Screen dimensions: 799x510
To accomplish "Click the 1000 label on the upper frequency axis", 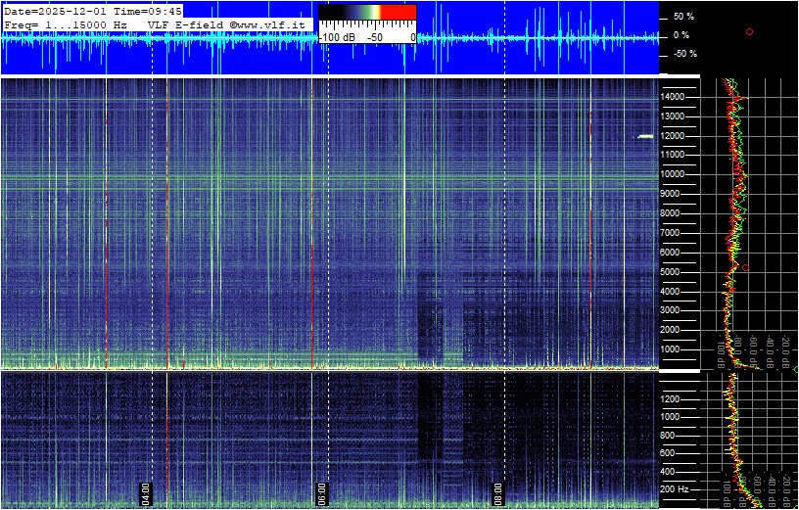I will tap(676, 348).
